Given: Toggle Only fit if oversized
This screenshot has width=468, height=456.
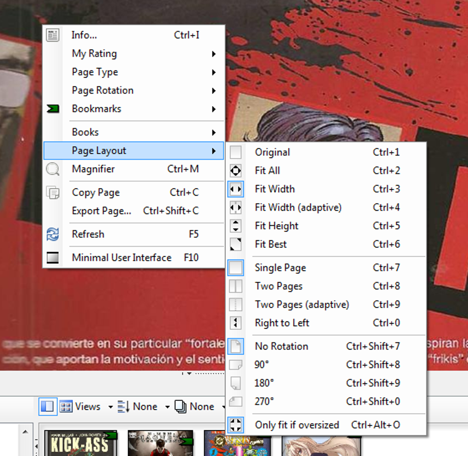Looking at the screenshot, I should pyautogui.click(x=326, y=425).
